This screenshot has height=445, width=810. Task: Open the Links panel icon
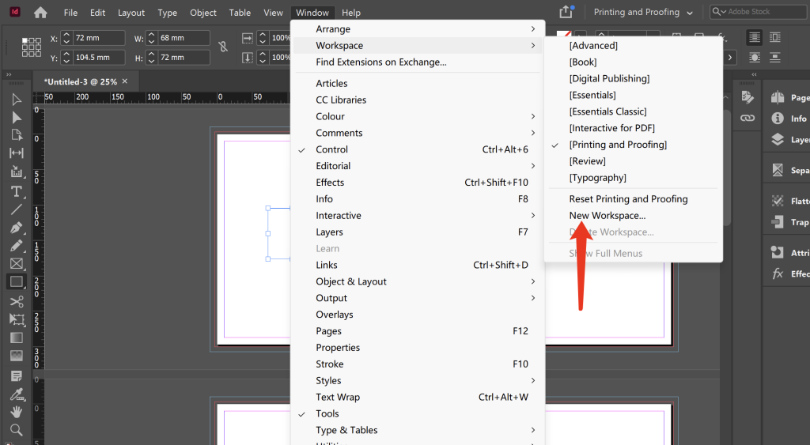(x=748, y=118)
